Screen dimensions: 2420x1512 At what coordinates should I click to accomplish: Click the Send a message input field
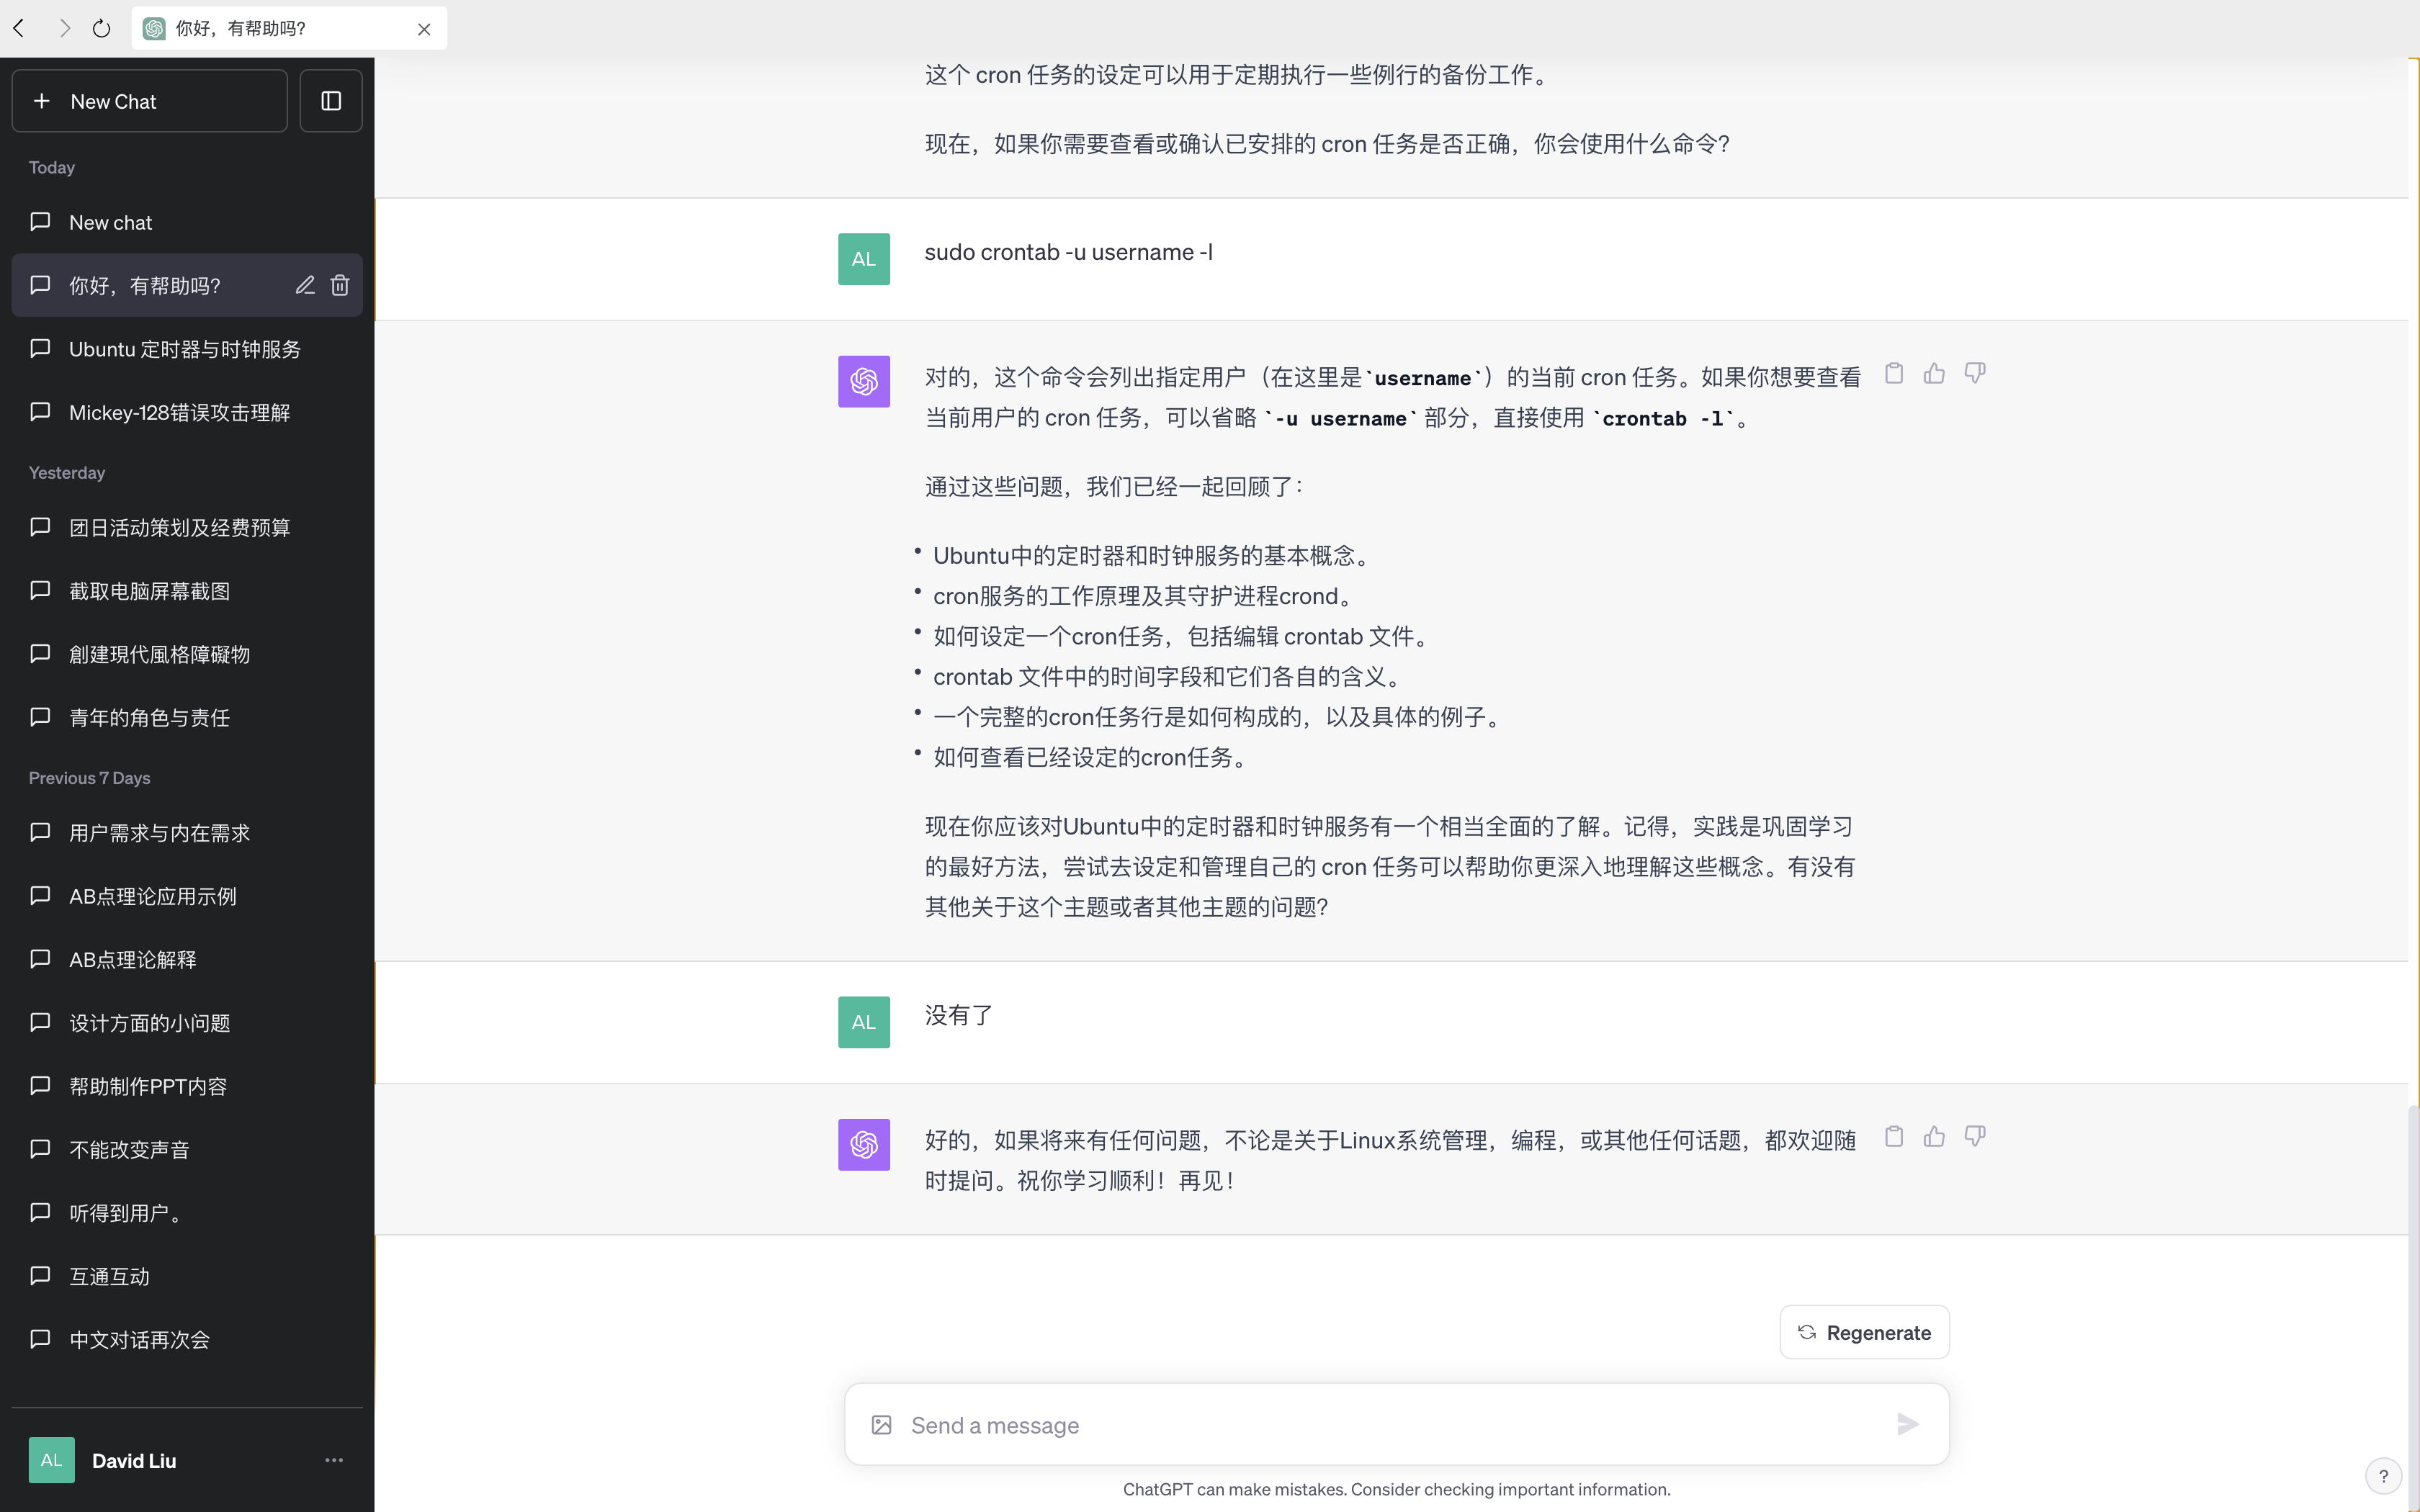pyautogui.click(x=1390, y=1425)
